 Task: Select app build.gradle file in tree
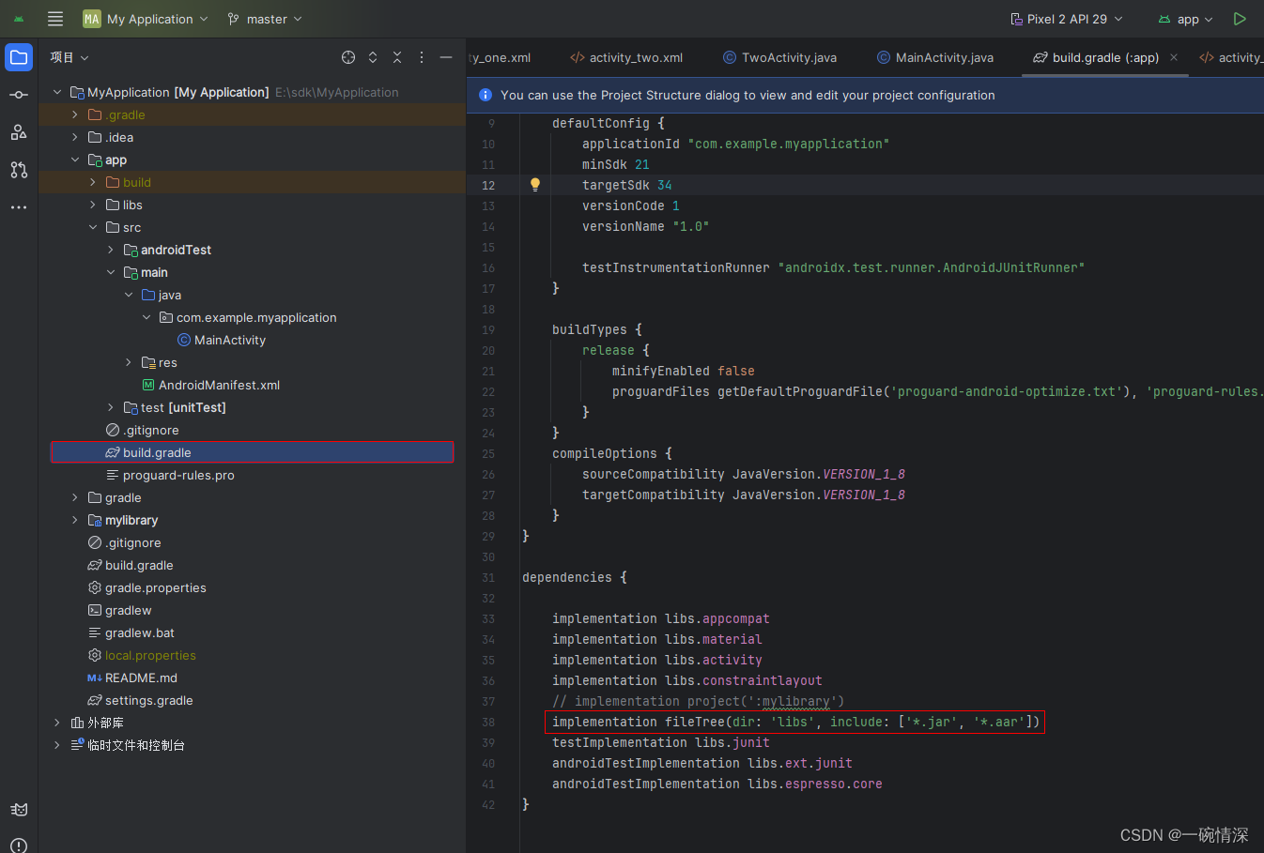[x=252, y=452]
